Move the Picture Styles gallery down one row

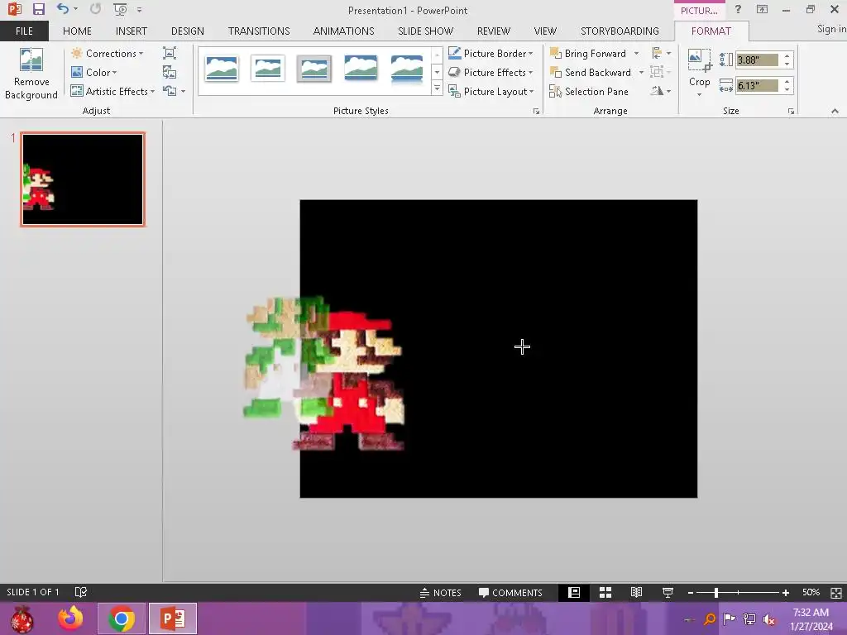(x=437, y=72)
